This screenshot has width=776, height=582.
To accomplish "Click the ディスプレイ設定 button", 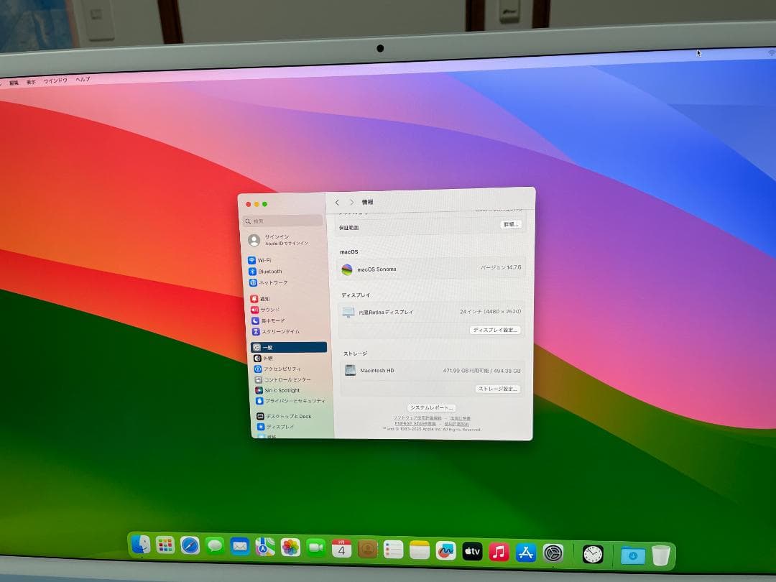I will coord(496,331).
